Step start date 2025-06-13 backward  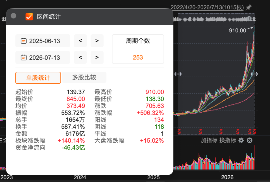pos(80,41)
